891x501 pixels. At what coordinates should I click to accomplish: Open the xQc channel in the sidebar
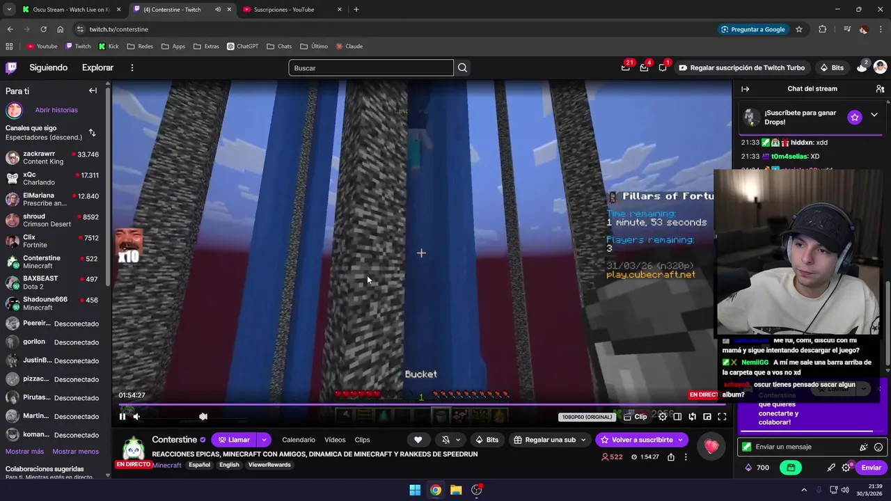click(52, 178)
